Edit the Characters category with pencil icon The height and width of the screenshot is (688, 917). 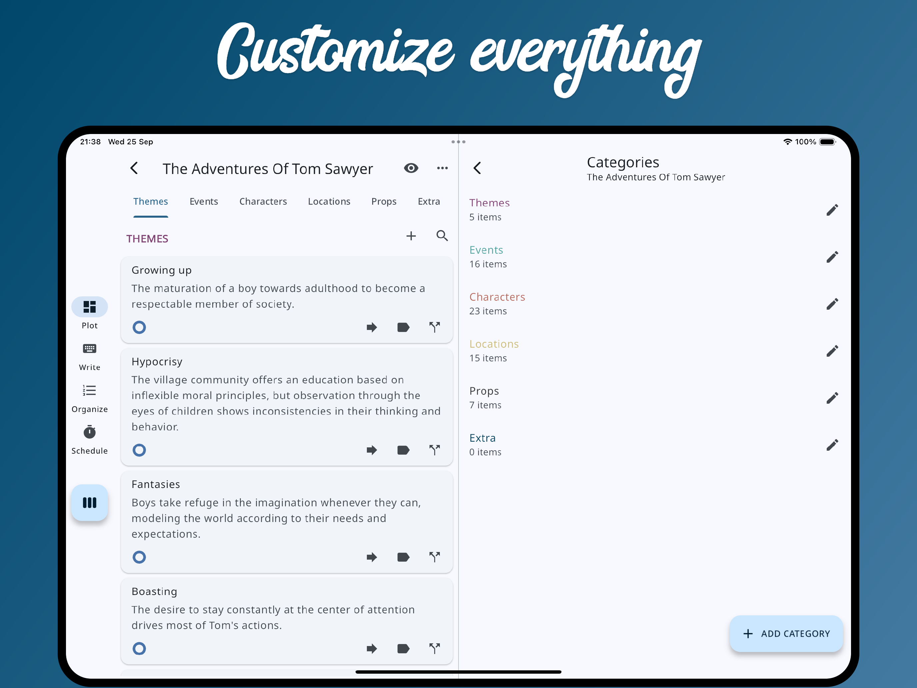[832, 304]
